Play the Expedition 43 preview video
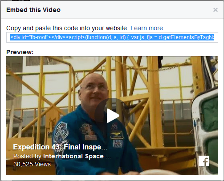The height and width of the screenshot is (181, 224). pos(112,116)
